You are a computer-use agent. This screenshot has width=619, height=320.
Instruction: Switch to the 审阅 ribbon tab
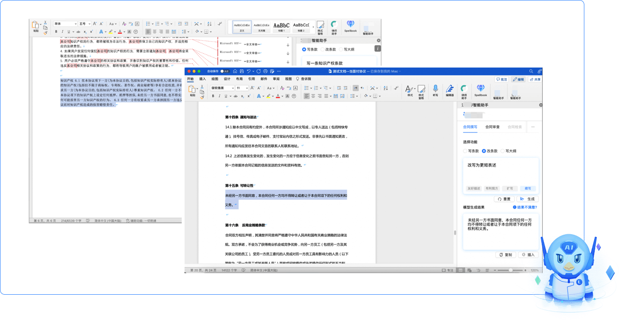[x=276, y=79]
